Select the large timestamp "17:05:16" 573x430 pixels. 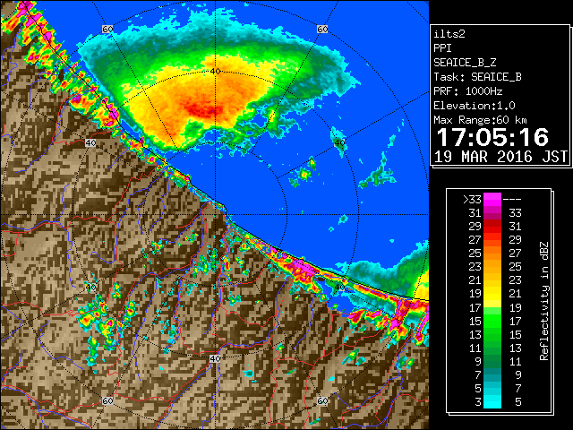(492, 137)
